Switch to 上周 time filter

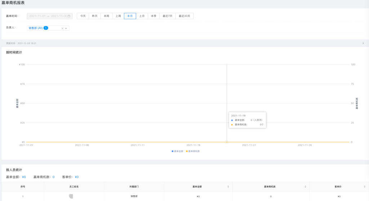(118, 16)
